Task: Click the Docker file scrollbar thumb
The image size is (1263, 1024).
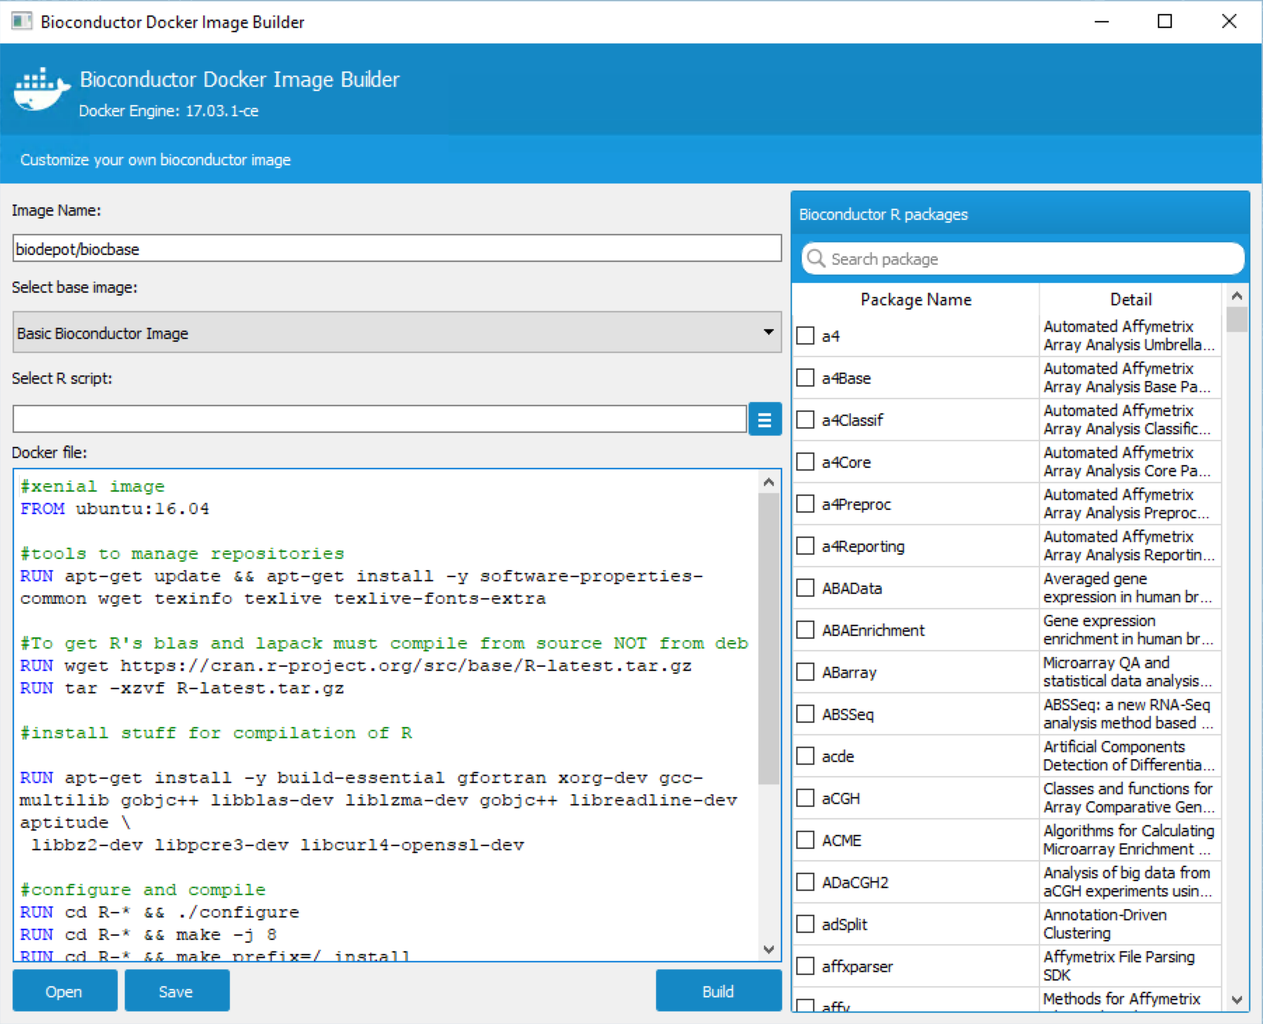Action: pyautogui.click(x=769, y=639)
